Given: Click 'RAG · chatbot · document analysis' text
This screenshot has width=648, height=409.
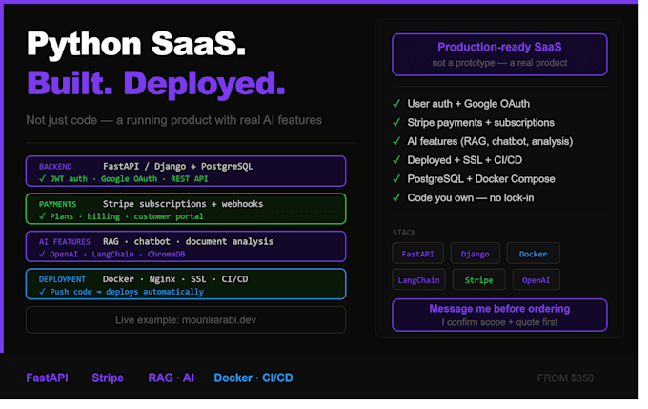Looking at the screenshot, I should [188, 241].
